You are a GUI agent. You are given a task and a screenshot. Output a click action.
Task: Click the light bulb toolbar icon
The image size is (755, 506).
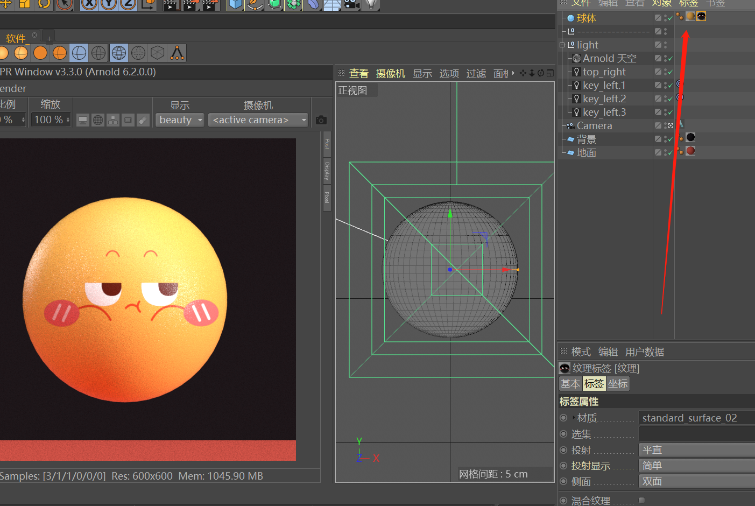pos(371,4)
